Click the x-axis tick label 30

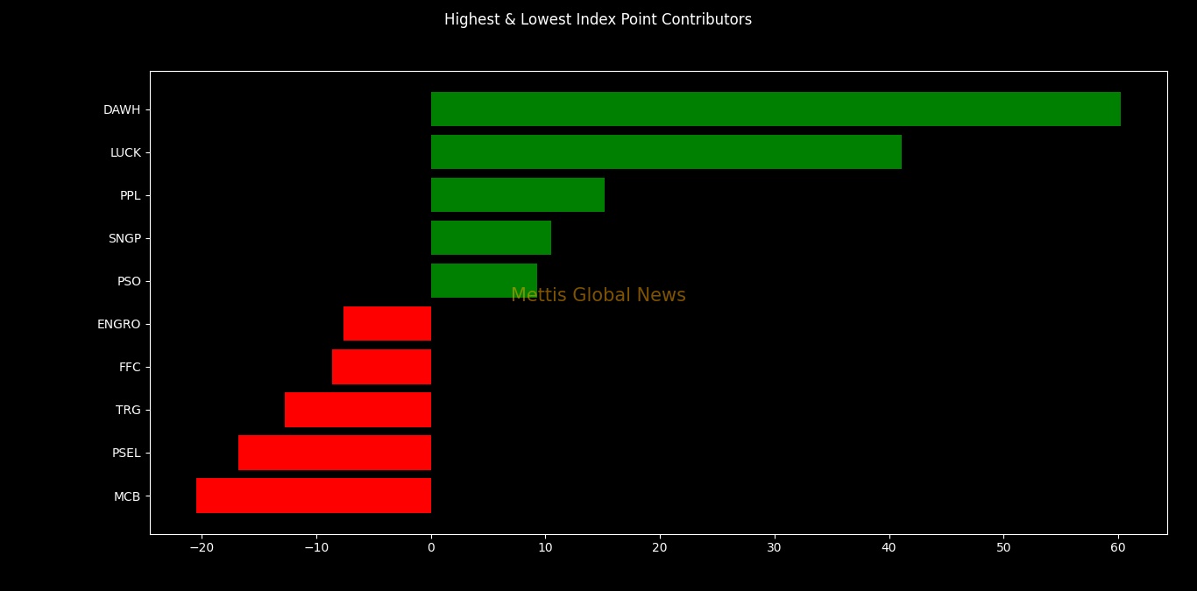pos(775,548)
